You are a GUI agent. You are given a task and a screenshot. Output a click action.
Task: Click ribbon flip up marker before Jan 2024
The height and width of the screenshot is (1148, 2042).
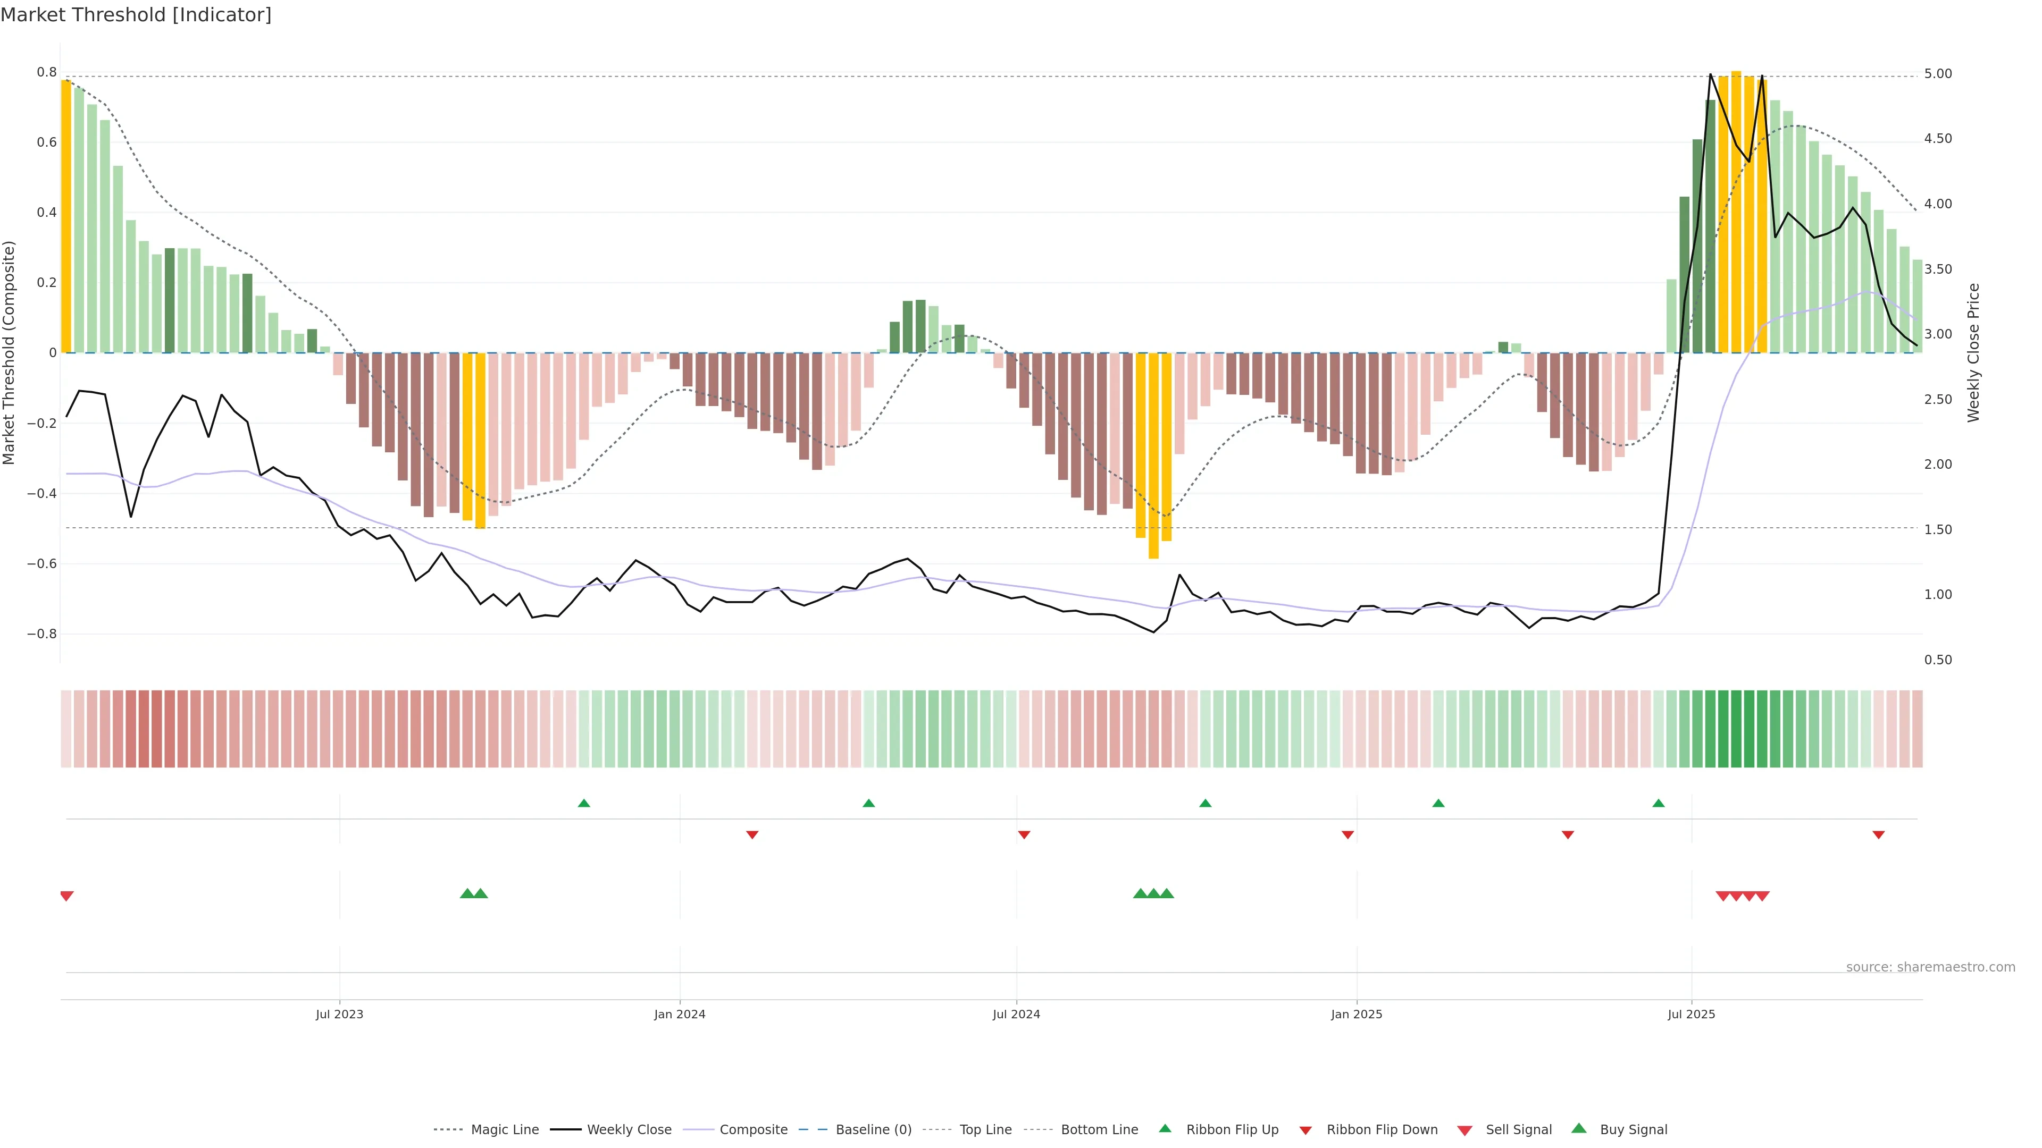(584, 804)
